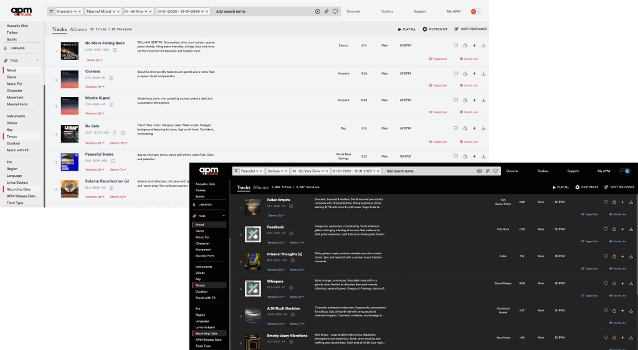Click CUSTOMIZE in light window

coord(435,29)
